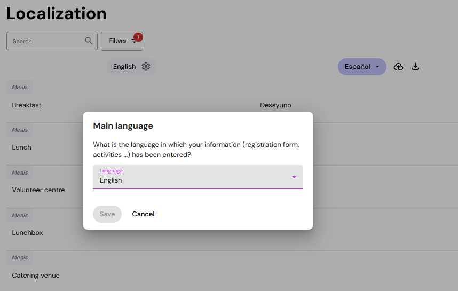The image size is (458, 291).
Task: Select the Lunch entry
Action: [21, 147]
